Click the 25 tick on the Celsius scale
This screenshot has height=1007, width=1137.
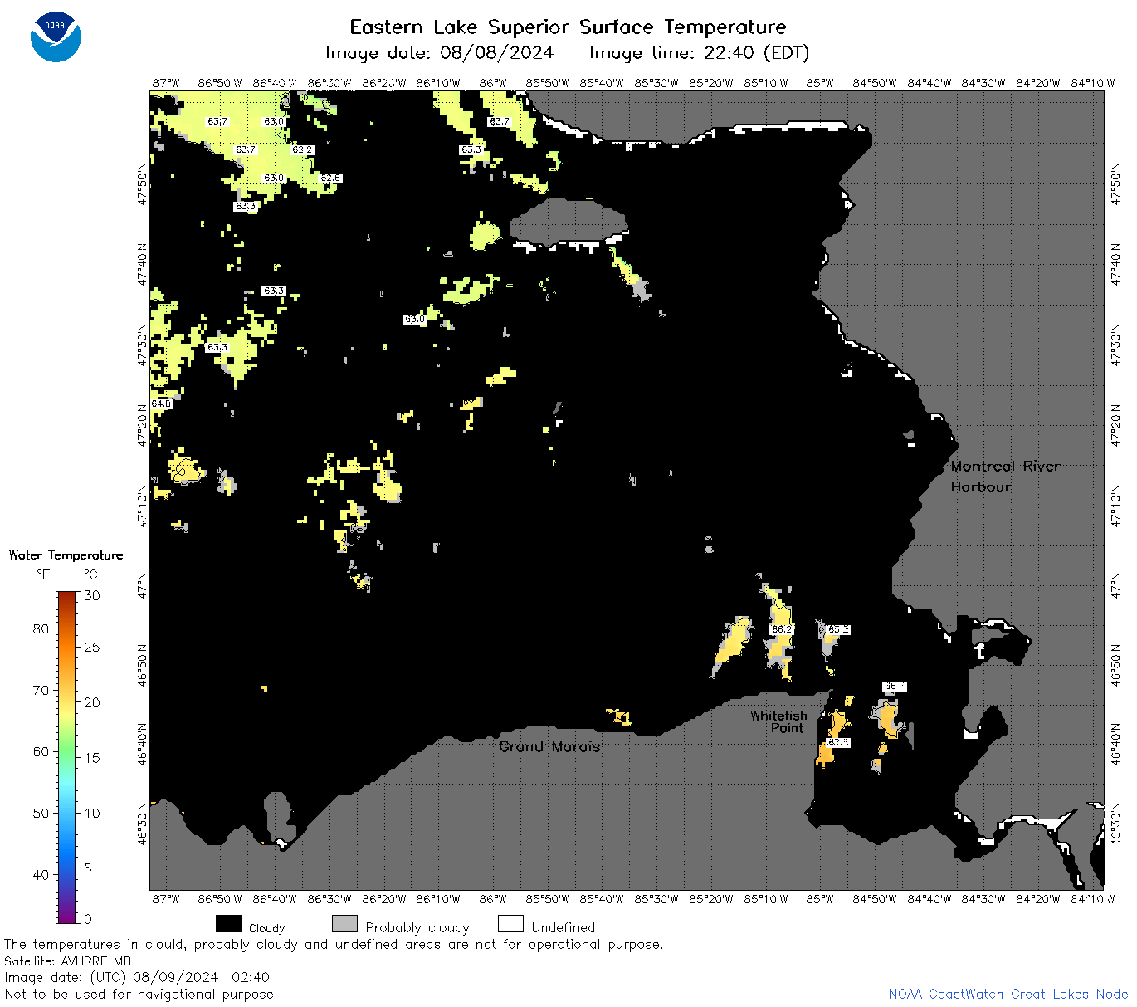92,647
